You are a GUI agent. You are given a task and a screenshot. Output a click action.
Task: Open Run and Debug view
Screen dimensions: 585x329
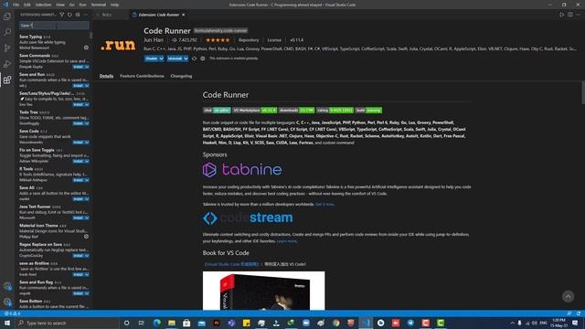point(7,64)
